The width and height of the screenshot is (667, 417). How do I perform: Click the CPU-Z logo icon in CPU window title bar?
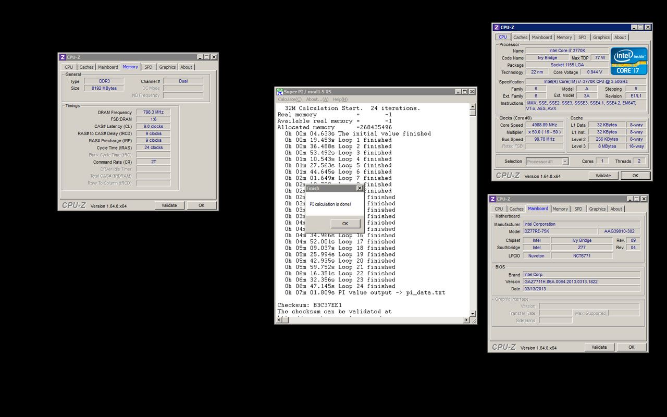point(497,27)
